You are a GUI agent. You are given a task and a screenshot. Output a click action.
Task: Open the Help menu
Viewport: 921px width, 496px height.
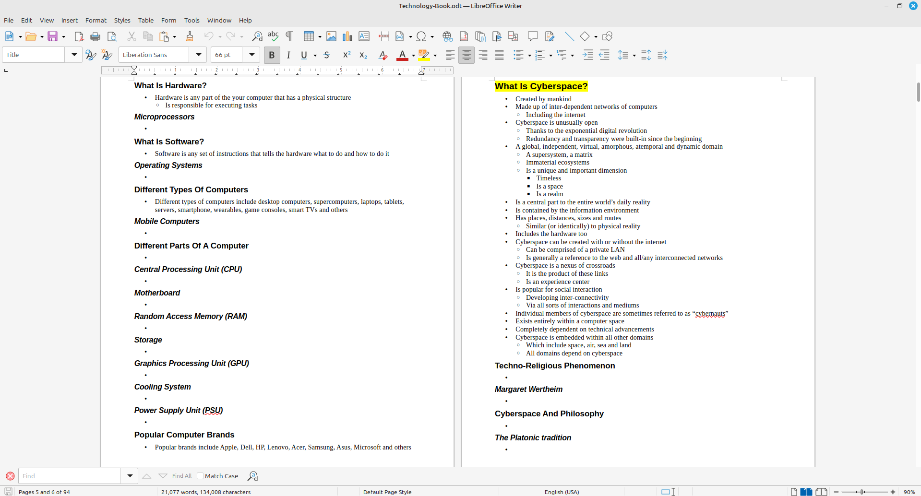point(245,20)
